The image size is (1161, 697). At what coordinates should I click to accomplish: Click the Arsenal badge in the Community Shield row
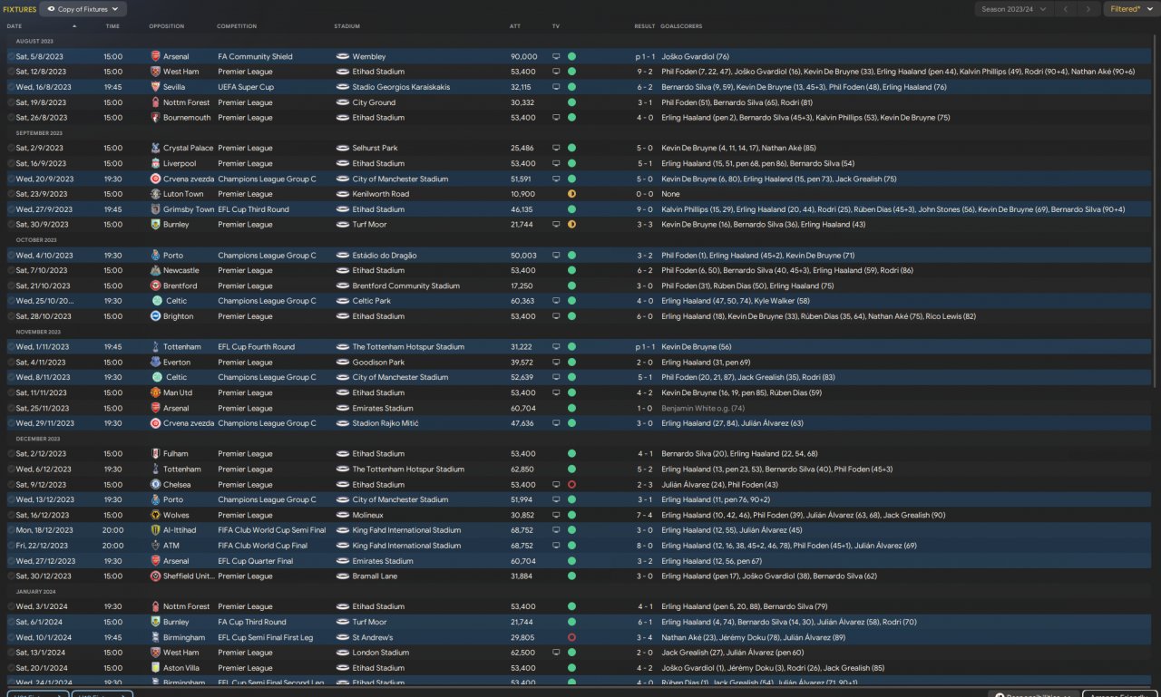tap(156, 56)
